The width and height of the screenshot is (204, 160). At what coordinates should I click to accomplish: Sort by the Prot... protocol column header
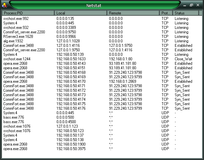[166, 13]
